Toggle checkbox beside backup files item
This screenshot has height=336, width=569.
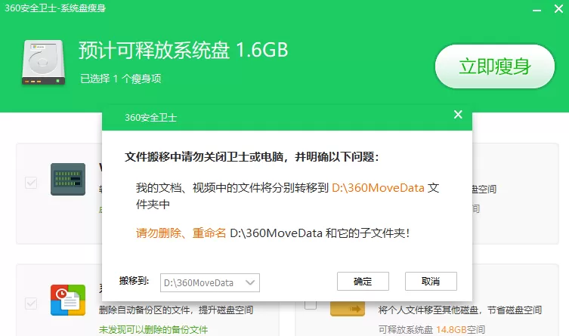click(31, 303)
